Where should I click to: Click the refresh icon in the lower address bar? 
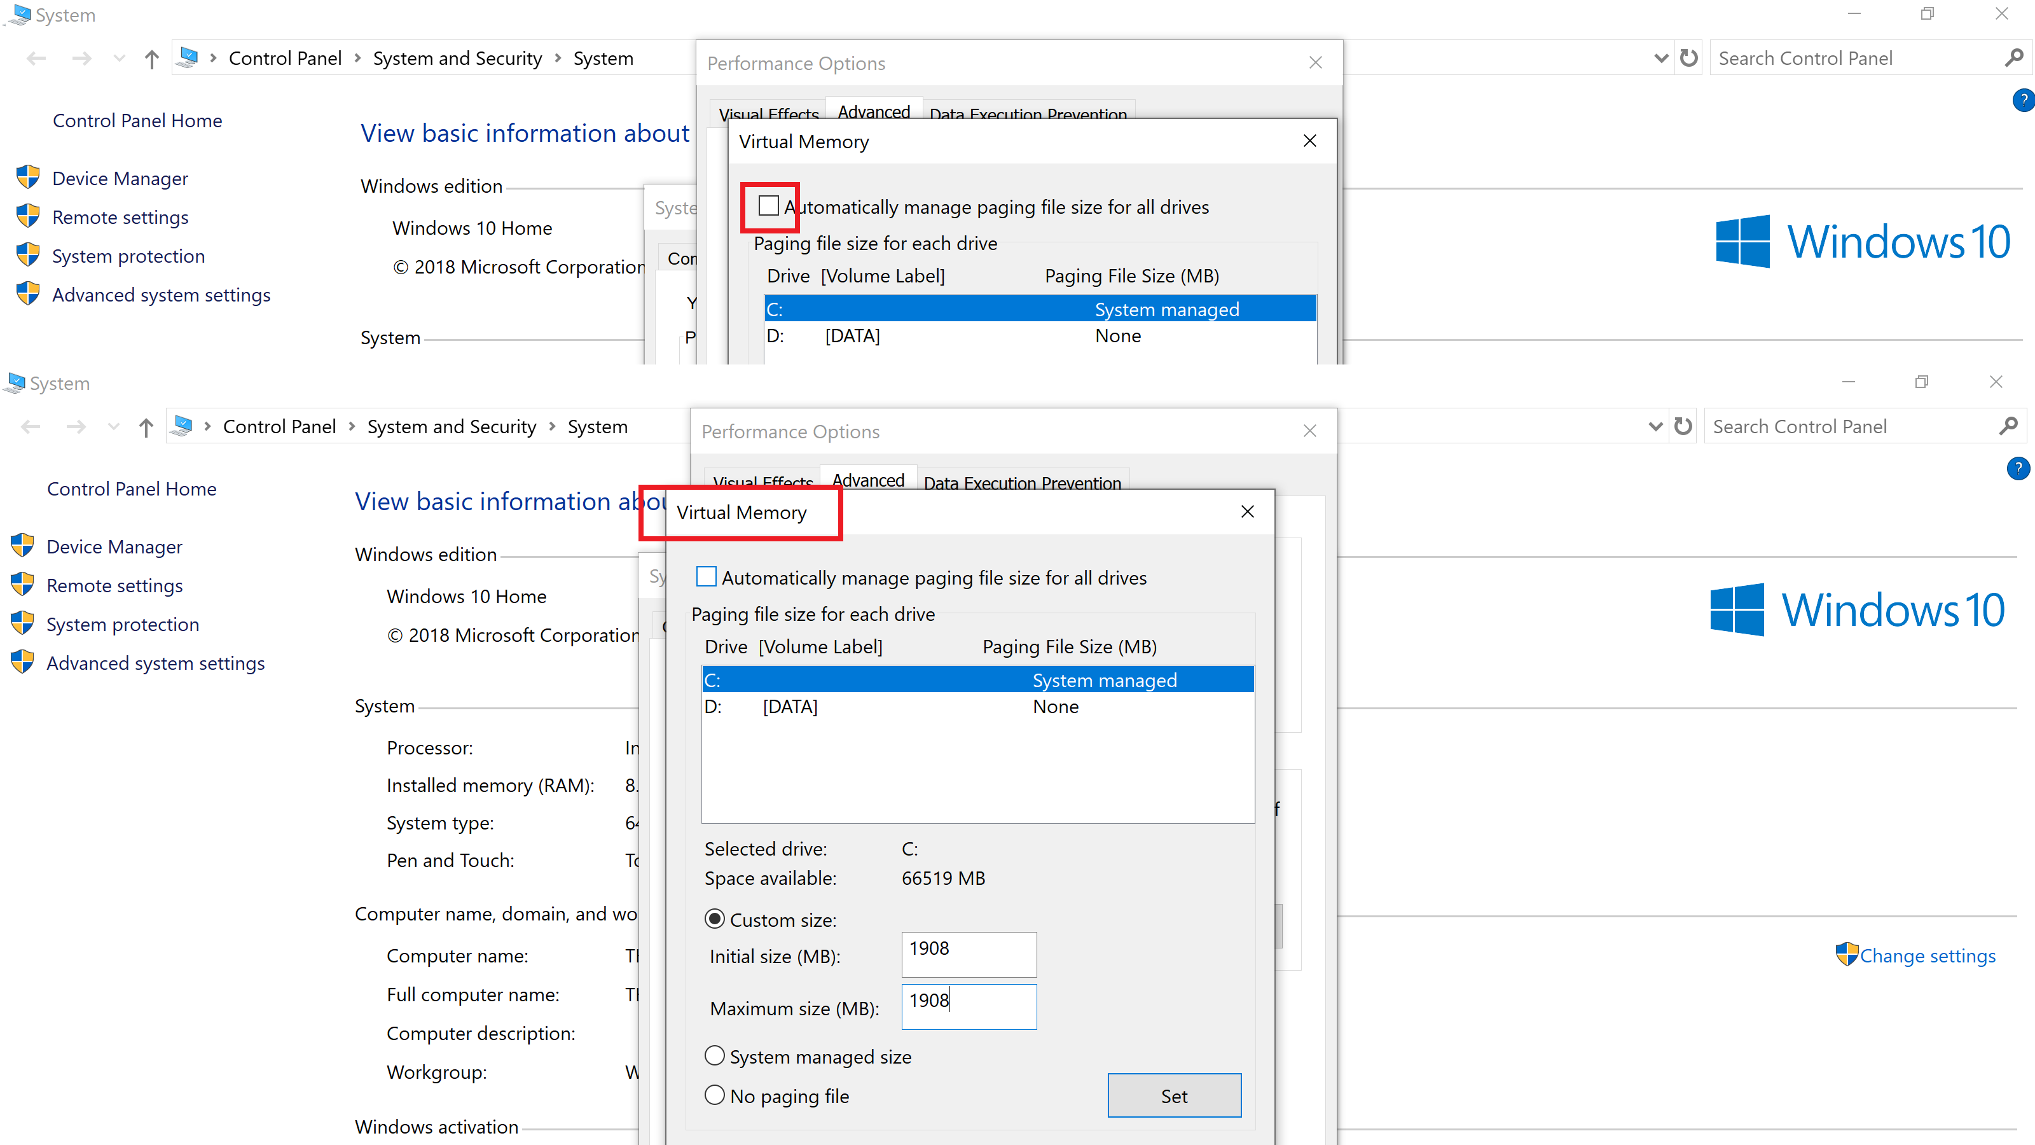(1683, 427)
